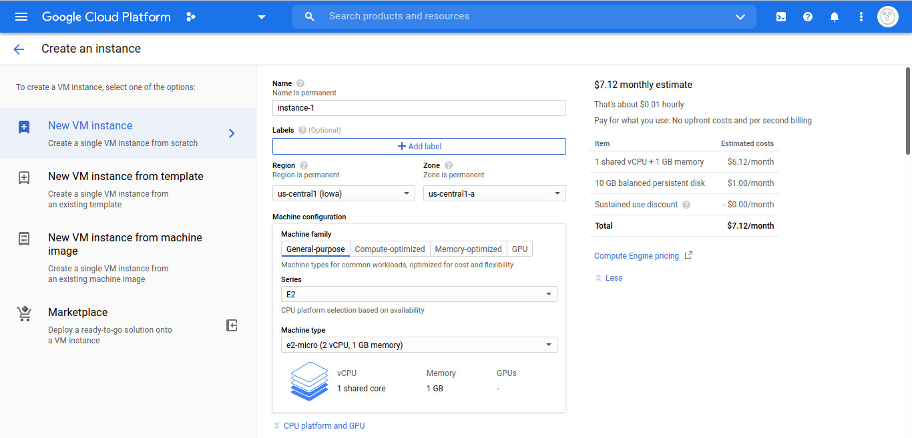The width and height of the screenshot is (912, 438).
Task: Click the Zone help icon
Action: [x=449, y=165]
